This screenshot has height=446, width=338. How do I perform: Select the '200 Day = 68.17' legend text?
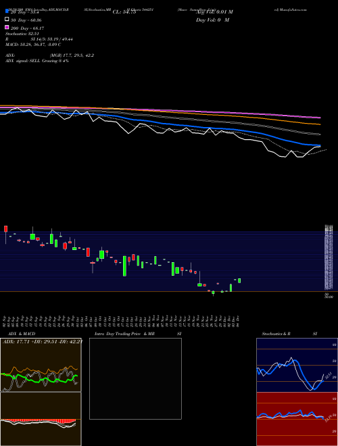(27, 28)
